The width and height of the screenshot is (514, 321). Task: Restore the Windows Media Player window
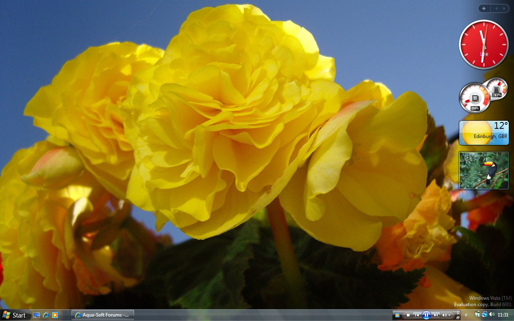pos(458,317)
